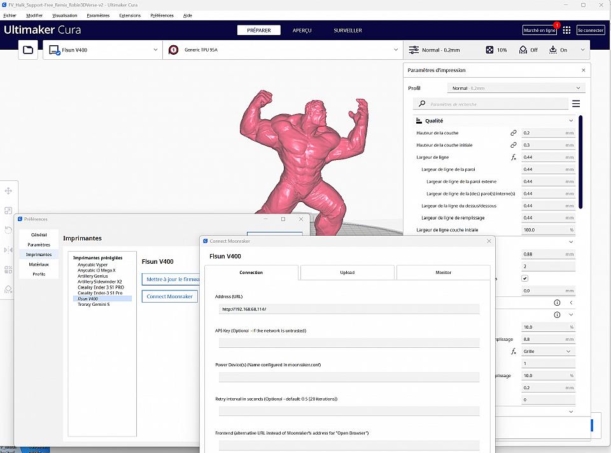Select the PRÉPARER stage
The height and width of the screenshot is (453, 611).
tap(259, 31)
